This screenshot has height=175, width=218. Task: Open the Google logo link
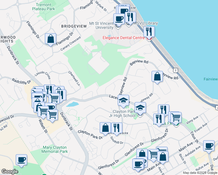point(10,171)
